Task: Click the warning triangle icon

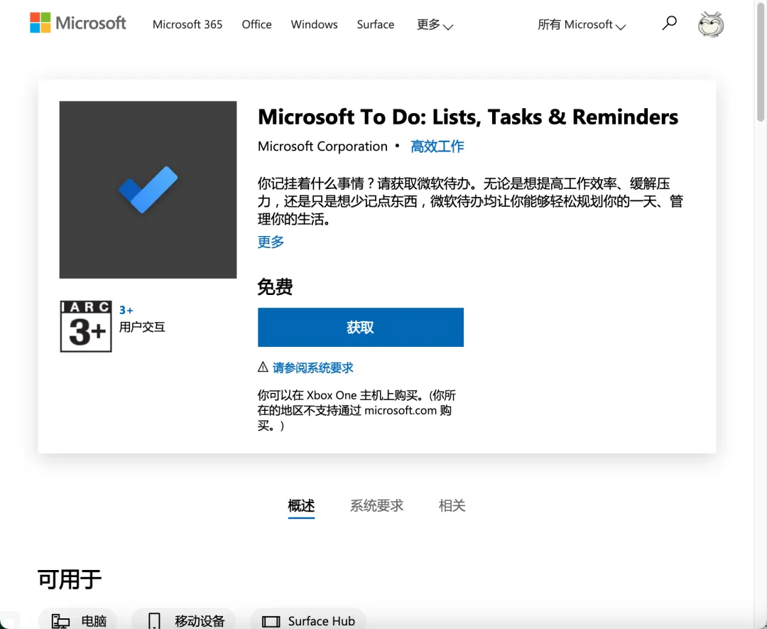Action: pos(263,367)
